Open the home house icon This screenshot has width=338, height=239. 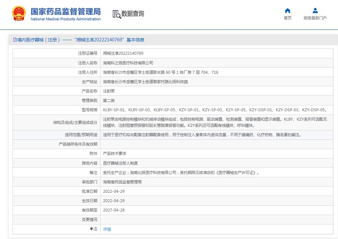click(x=288, y=11)
